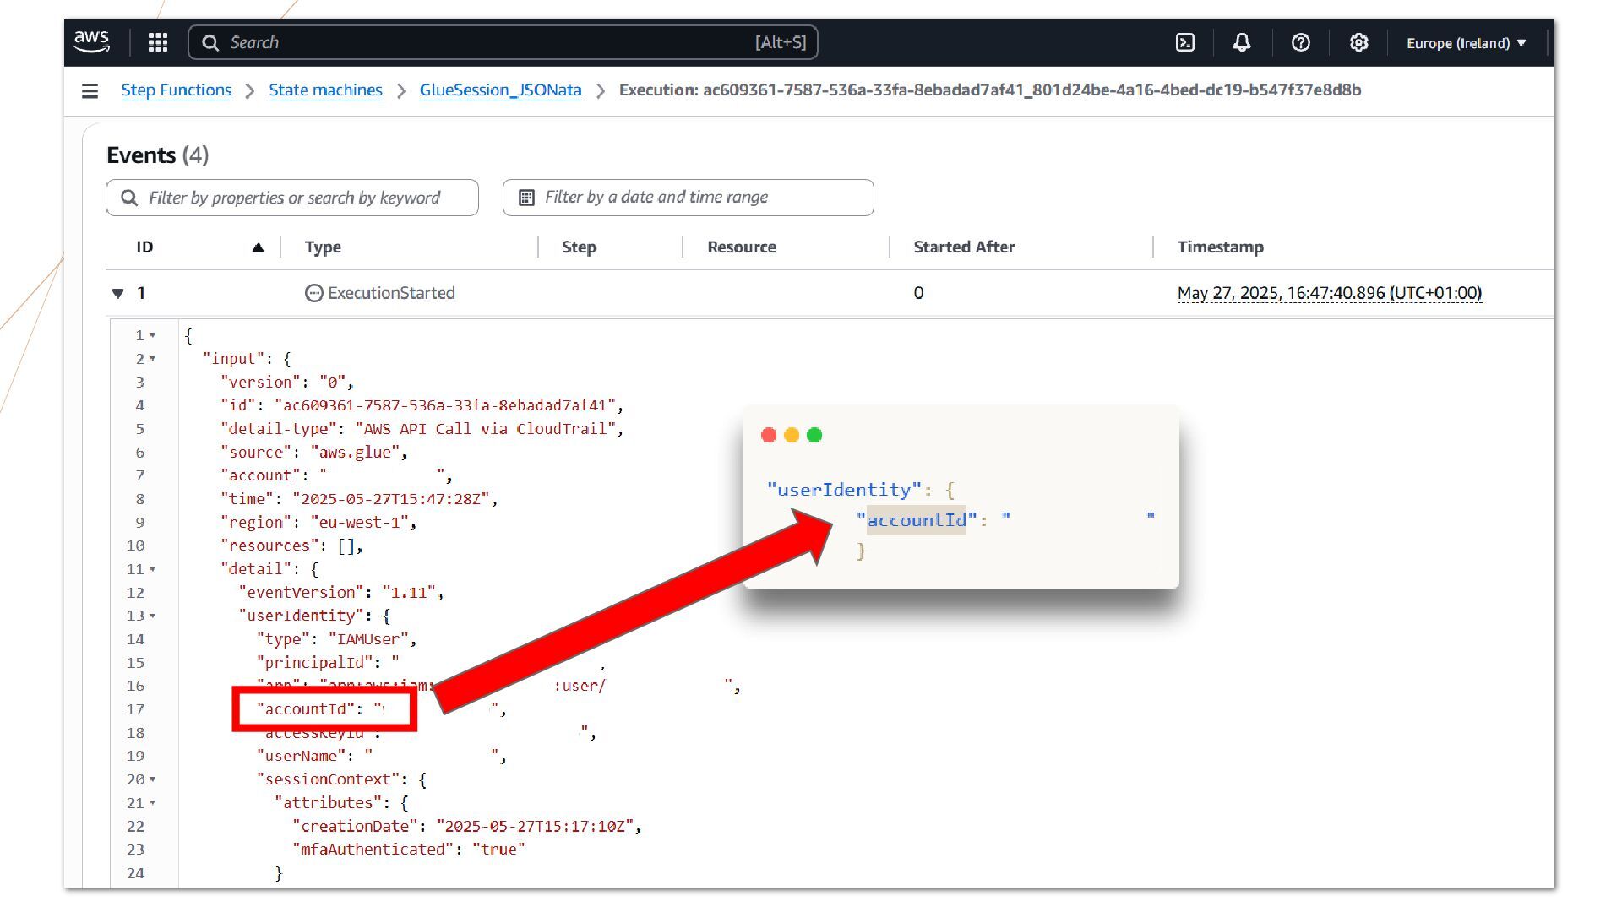1622x912 pixels.
Task: Click the magnifier icon in properties filter
Action: pos(129,198)
